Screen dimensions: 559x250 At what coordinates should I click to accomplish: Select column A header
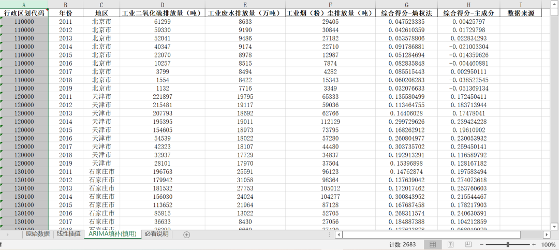click(24, 5)
